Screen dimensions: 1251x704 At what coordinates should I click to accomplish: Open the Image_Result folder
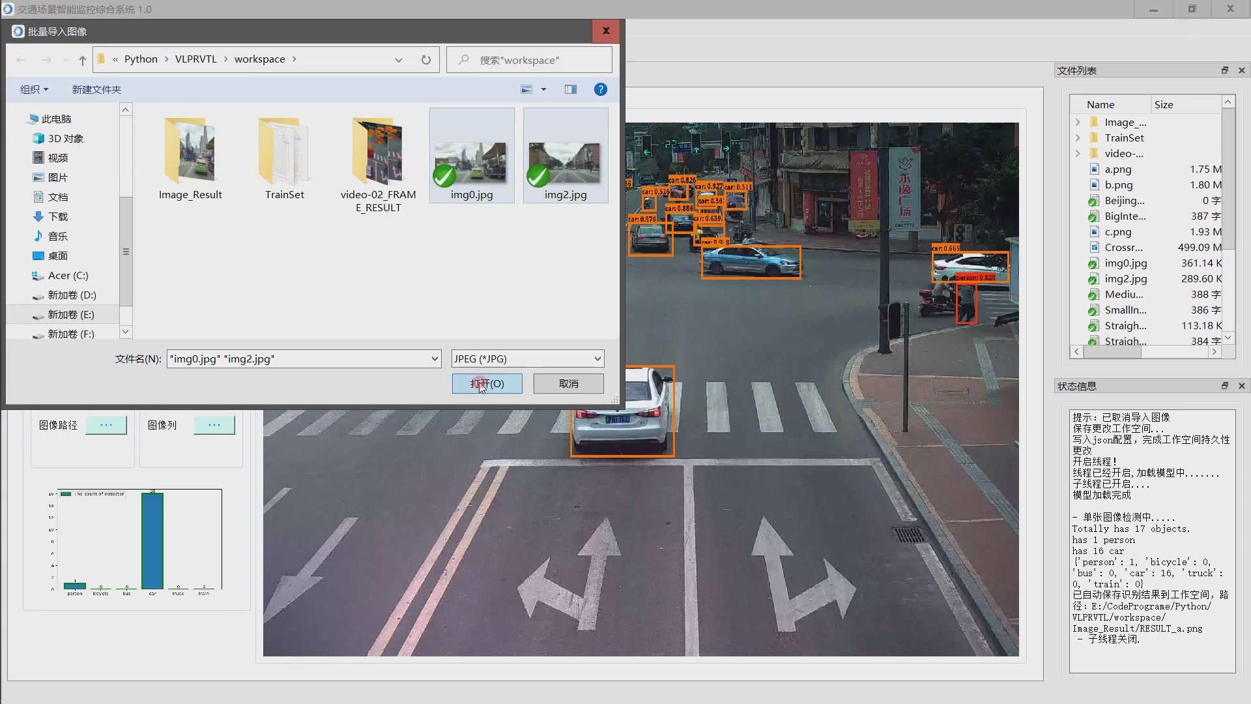190,156
